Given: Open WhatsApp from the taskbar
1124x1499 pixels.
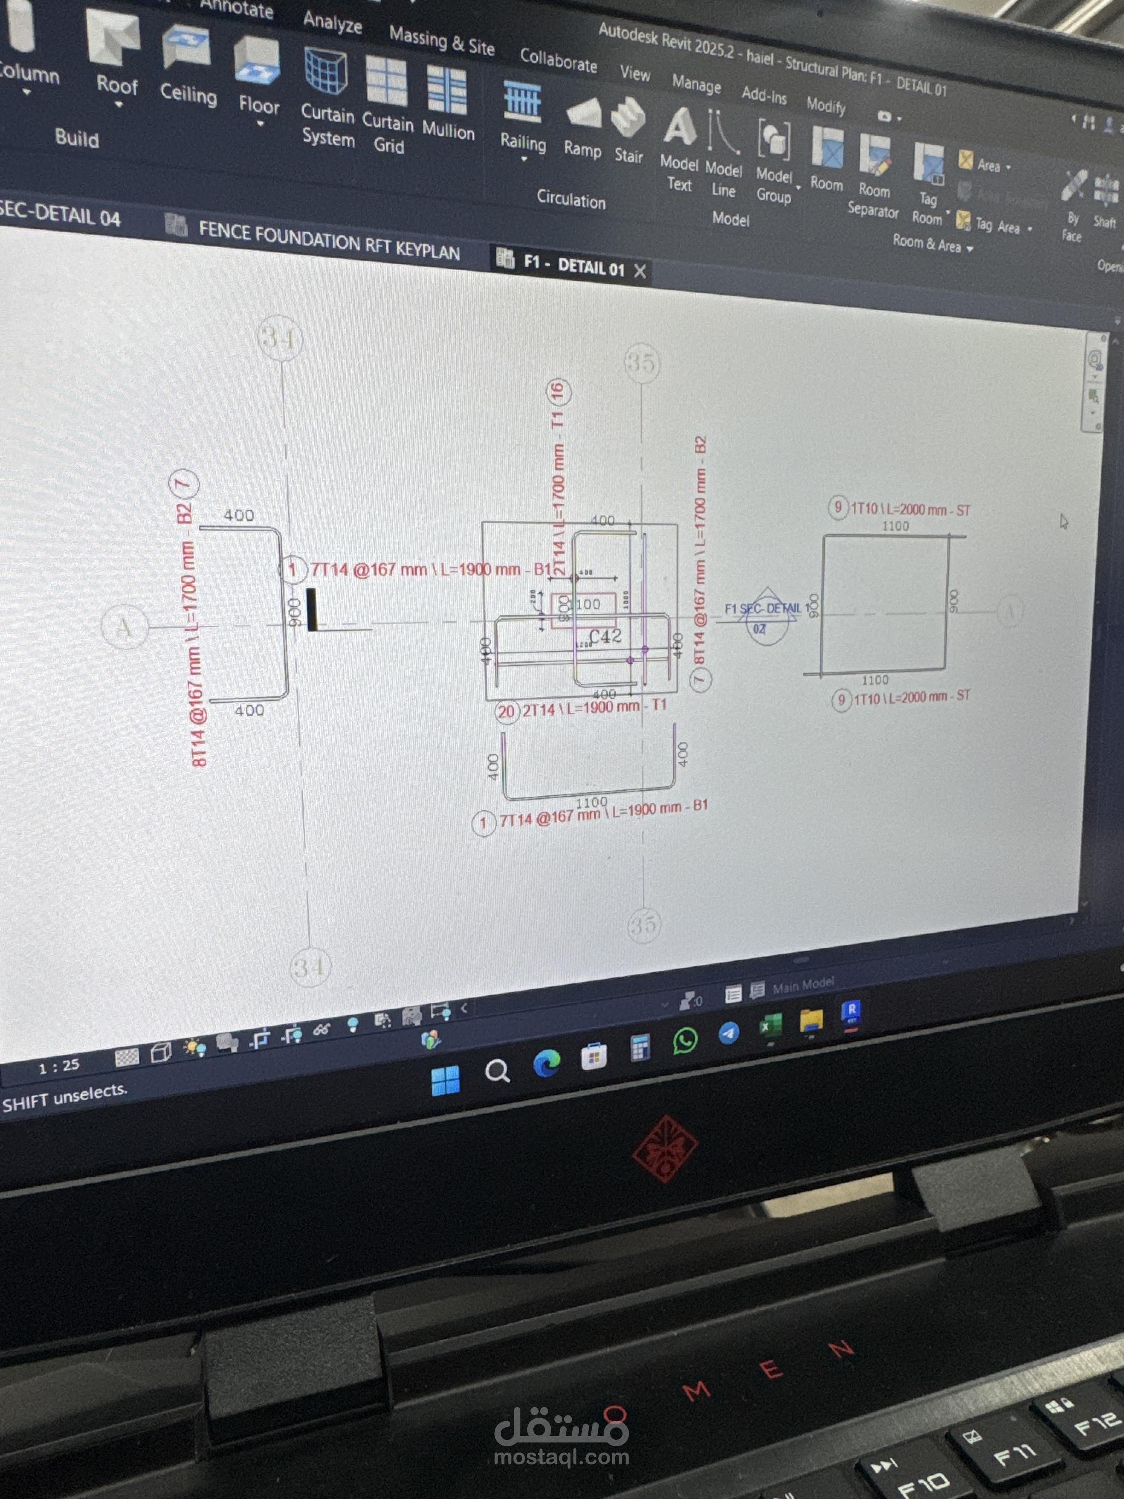Looking at the screenshot, I should 685,1040.
